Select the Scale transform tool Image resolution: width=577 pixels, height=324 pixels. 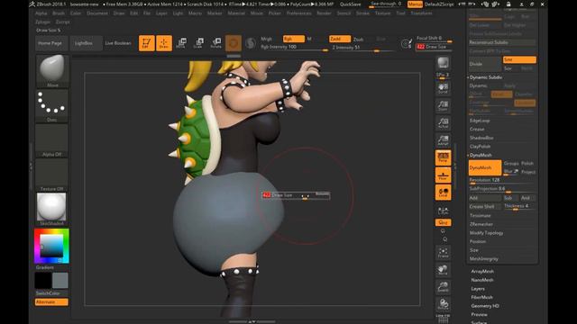click(x=198, y=43)
